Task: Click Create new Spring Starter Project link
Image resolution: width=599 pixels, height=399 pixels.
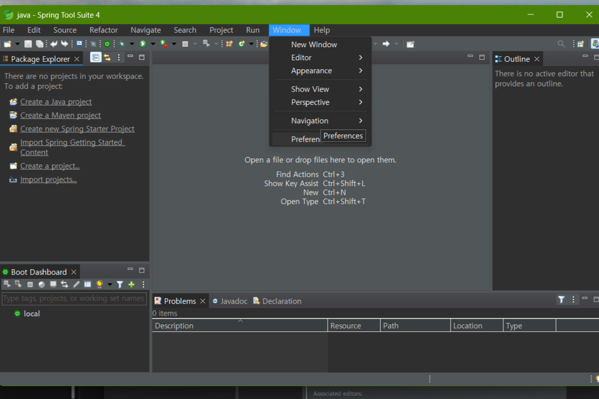Action: pyautogui.click(x=77, y=129)
